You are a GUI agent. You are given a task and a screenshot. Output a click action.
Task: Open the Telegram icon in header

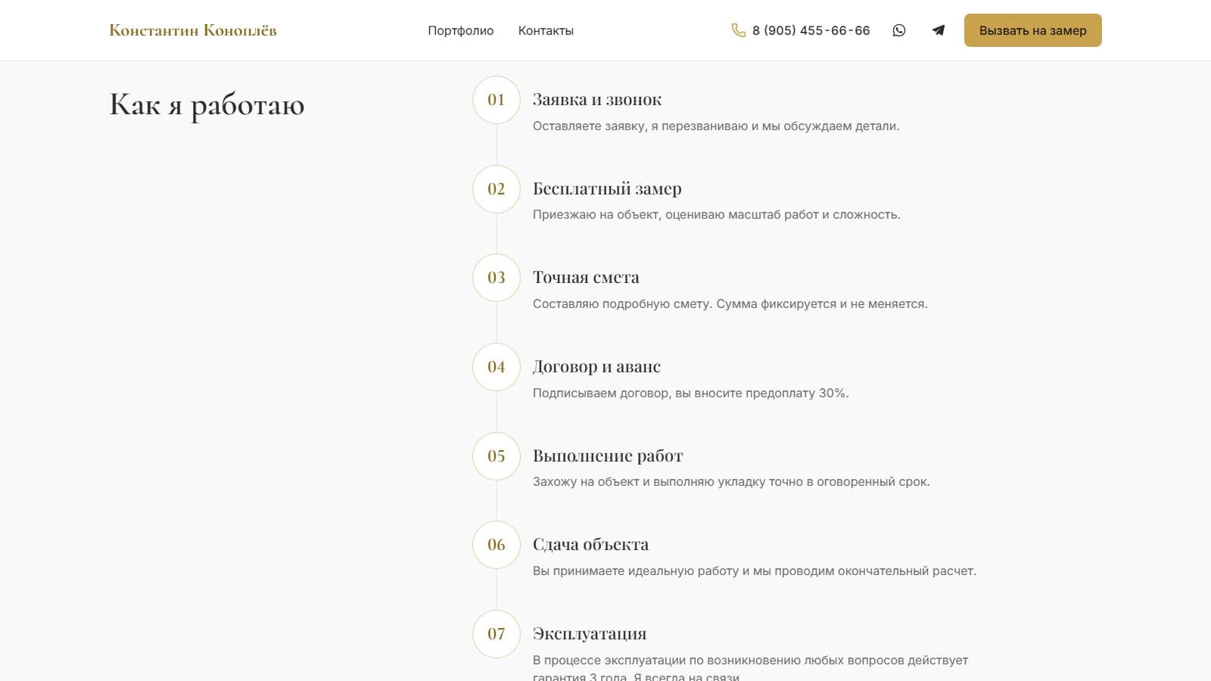(939, 30)
